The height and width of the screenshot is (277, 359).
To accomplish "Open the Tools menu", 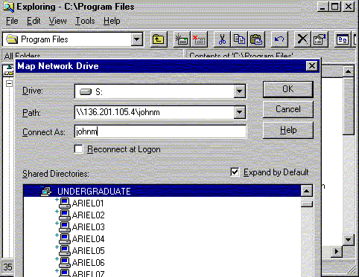I will click(85, 21).
